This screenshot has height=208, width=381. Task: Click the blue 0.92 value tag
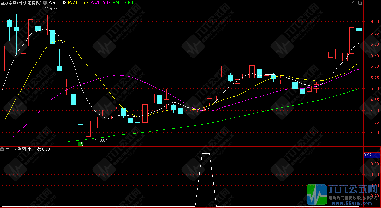coord(368,155)
